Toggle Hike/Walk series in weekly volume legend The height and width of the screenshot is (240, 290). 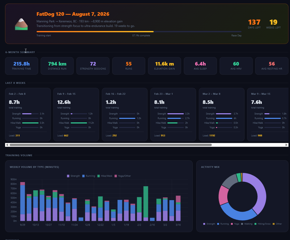point(105,176)
